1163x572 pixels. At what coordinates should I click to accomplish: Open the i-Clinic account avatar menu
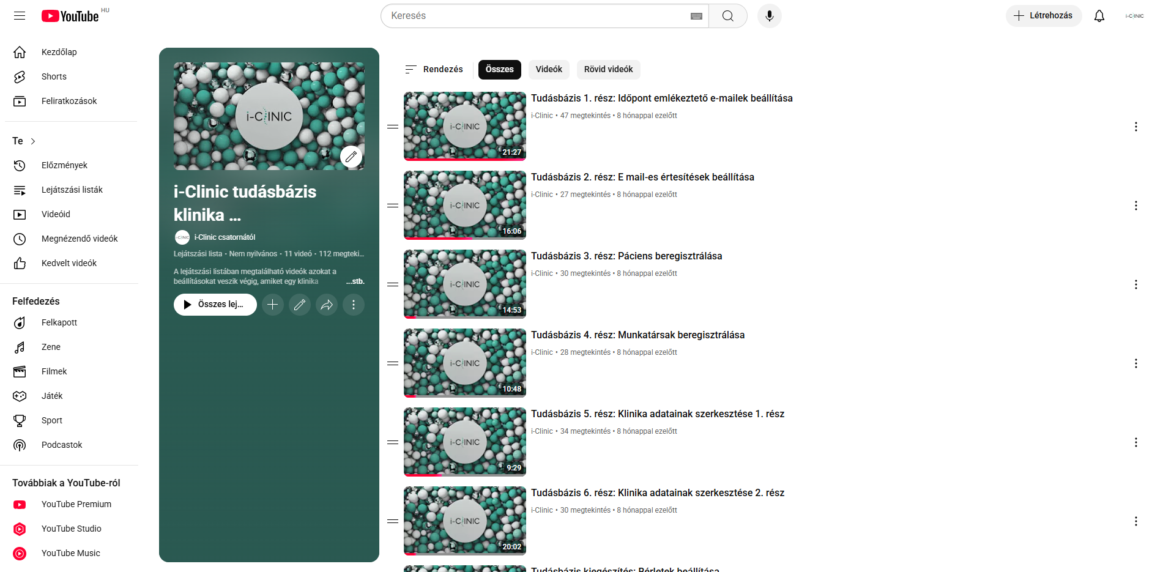tap(1134, 16)
